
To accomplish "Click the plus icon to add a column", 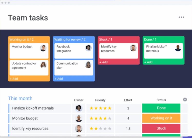I will (185, 100).
